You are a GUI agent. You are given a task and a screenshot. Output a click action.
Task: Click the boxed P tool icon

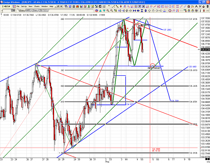coord(140,6)
